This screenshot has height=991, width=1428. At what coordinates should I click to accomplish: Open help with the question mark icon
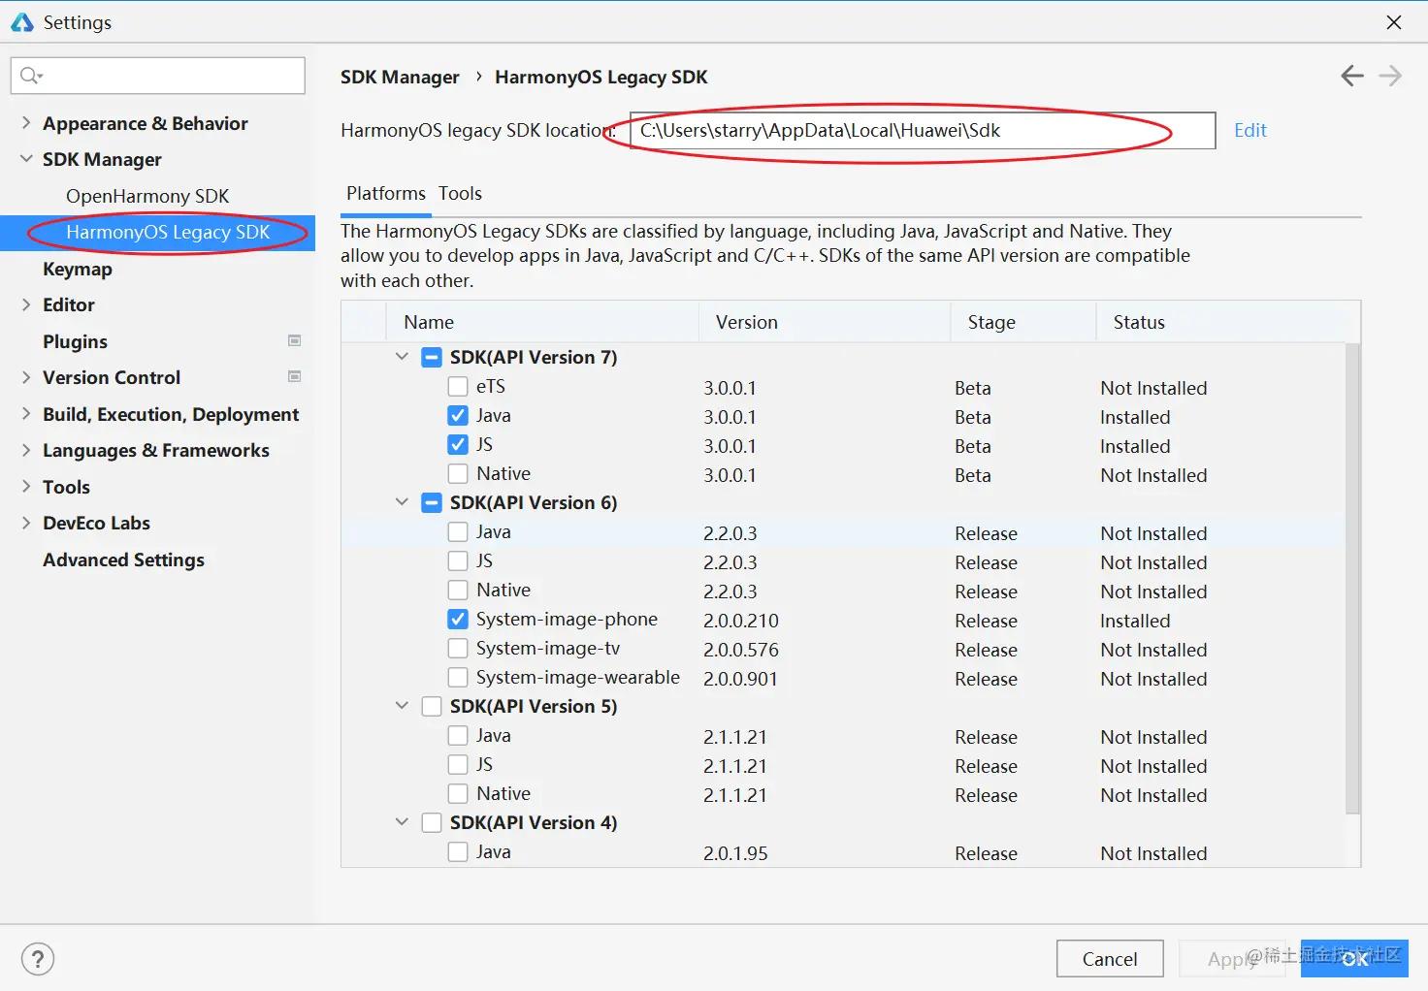coord(37,960)
